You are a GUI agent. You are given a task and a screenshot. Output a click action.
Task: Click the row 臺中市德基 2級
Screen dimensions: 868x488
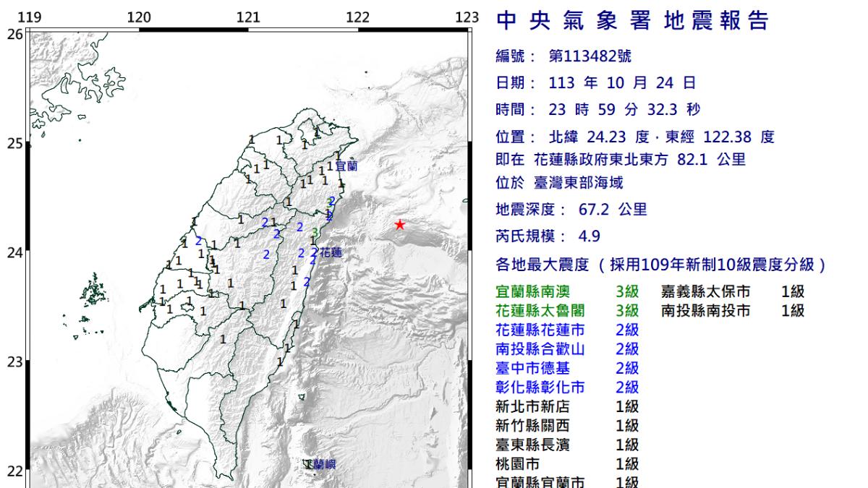[x=567, y=368]
